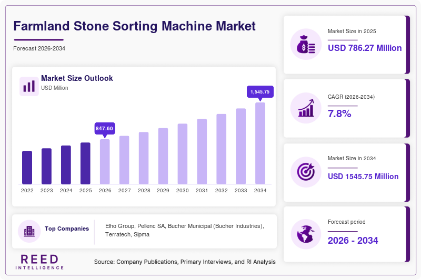Select the 2022 bar in chart
The image size is (421, 280).
click(x=27, y=168)
